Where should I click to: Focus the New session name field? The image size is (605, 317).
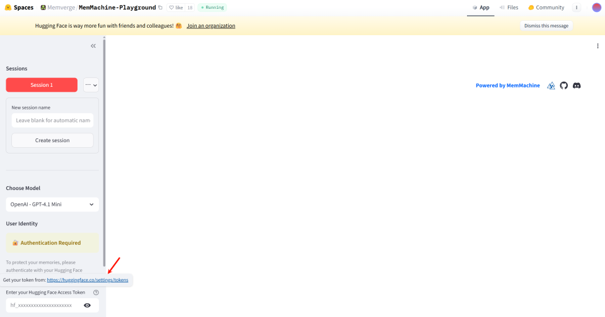52,120
